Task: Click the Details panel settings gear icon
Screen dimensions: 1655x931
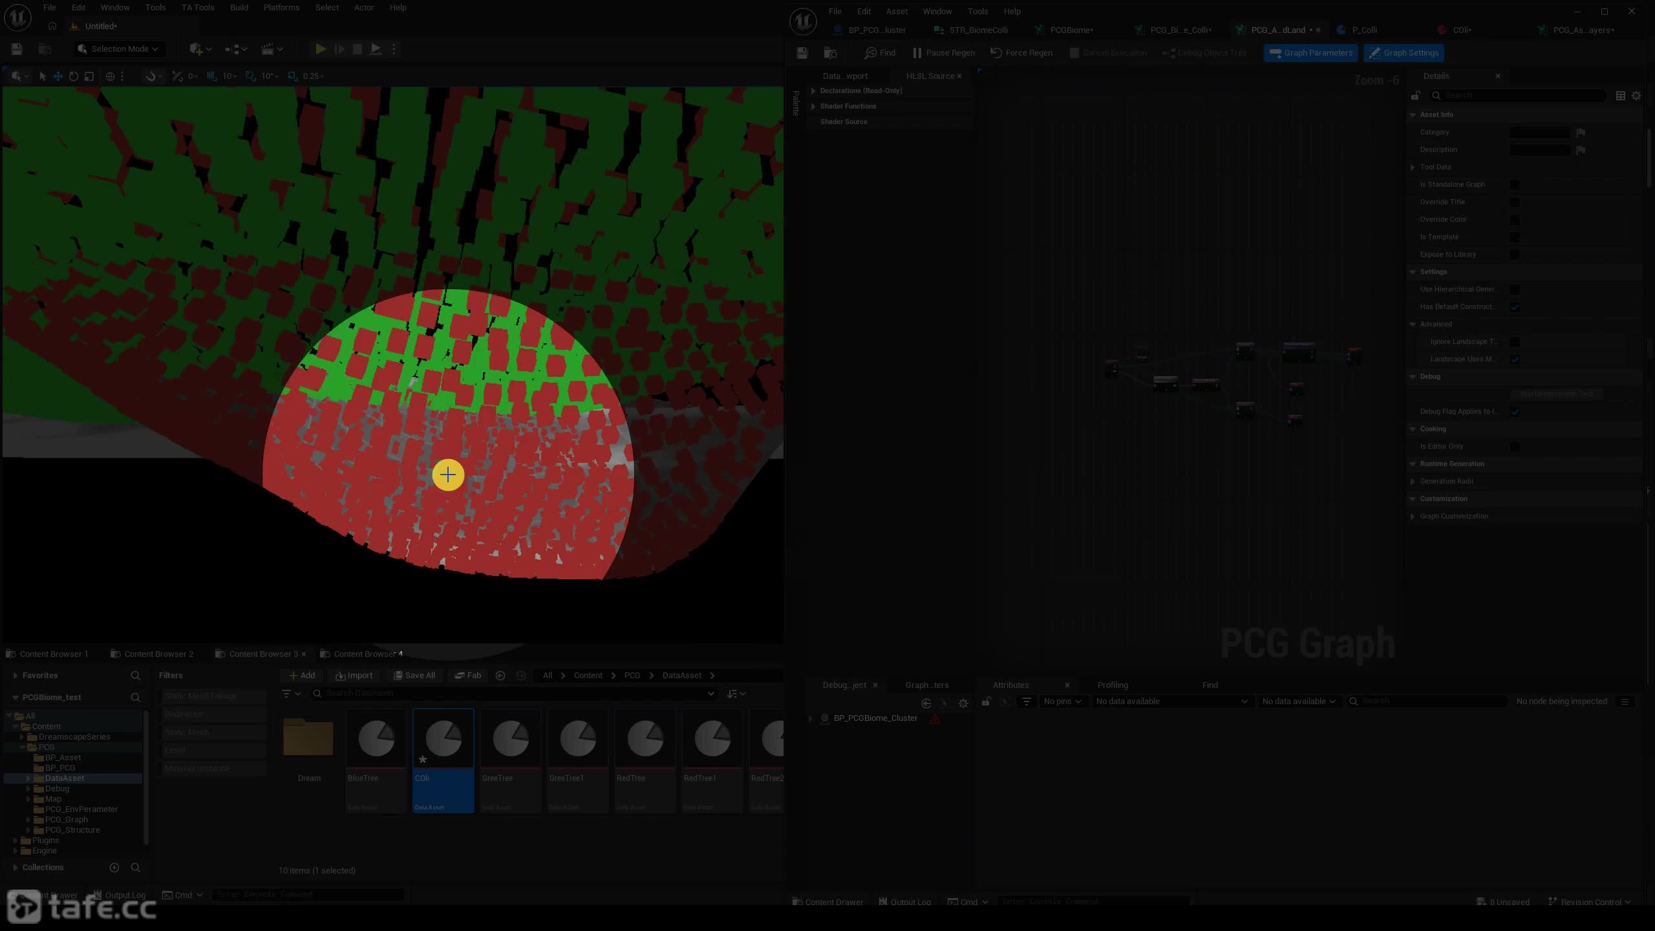Action: click(1636, 96)
